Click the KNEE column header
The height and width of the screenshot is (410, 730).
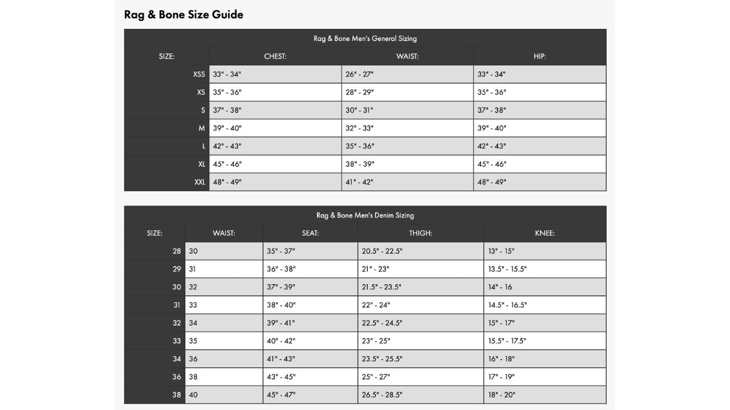[x=545, y=233]
